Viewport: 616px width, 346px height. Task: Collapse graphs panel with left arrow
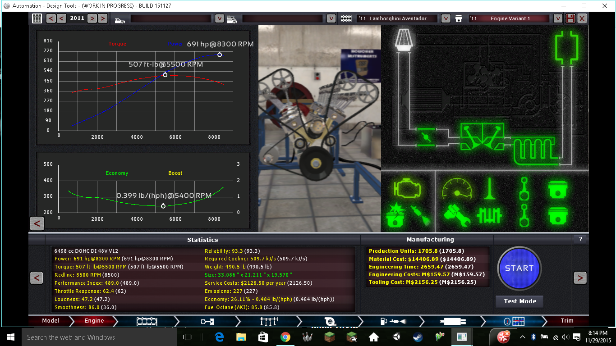pyautogui.click(x=37, y=223)
